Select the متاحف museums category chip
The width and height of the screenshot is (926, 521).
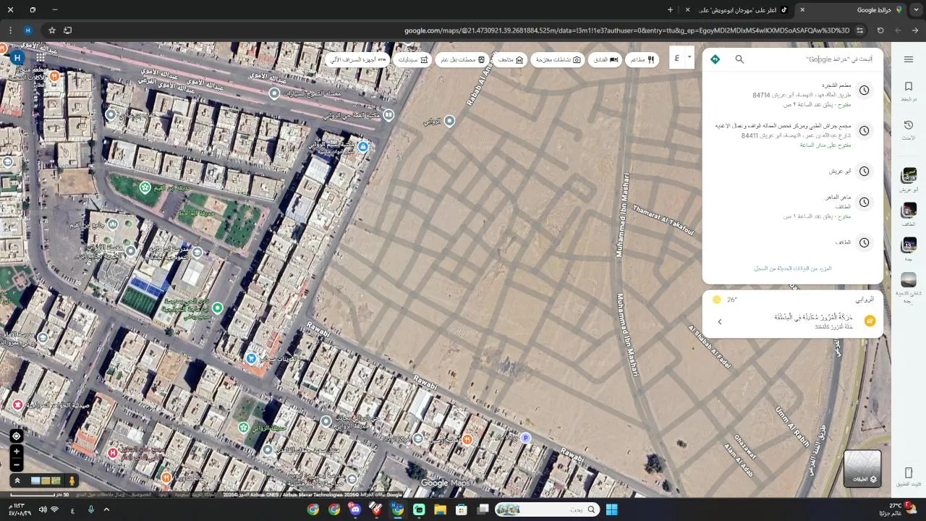click(x=510, y=59)
